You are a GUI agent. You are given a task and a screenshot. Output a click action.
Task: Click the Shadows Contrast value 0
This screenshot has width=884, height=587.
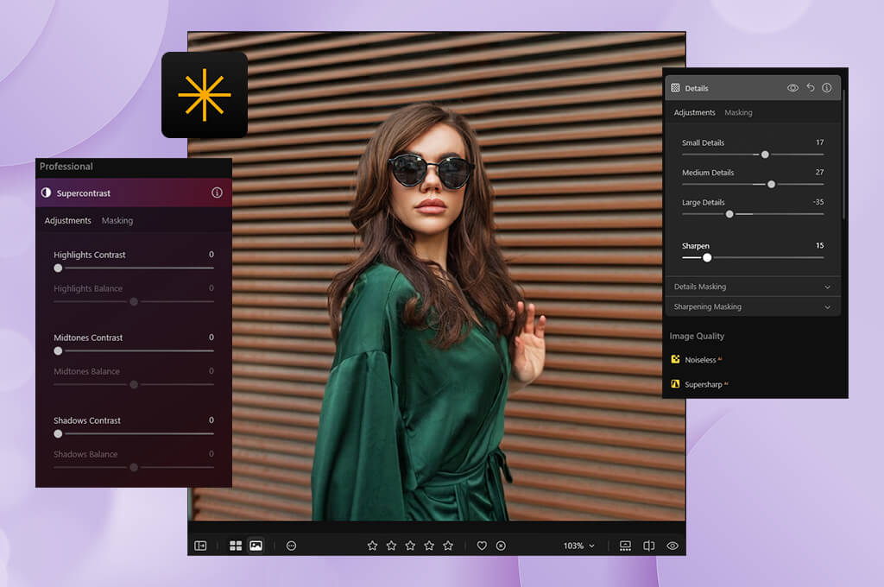tap(212, 420)
